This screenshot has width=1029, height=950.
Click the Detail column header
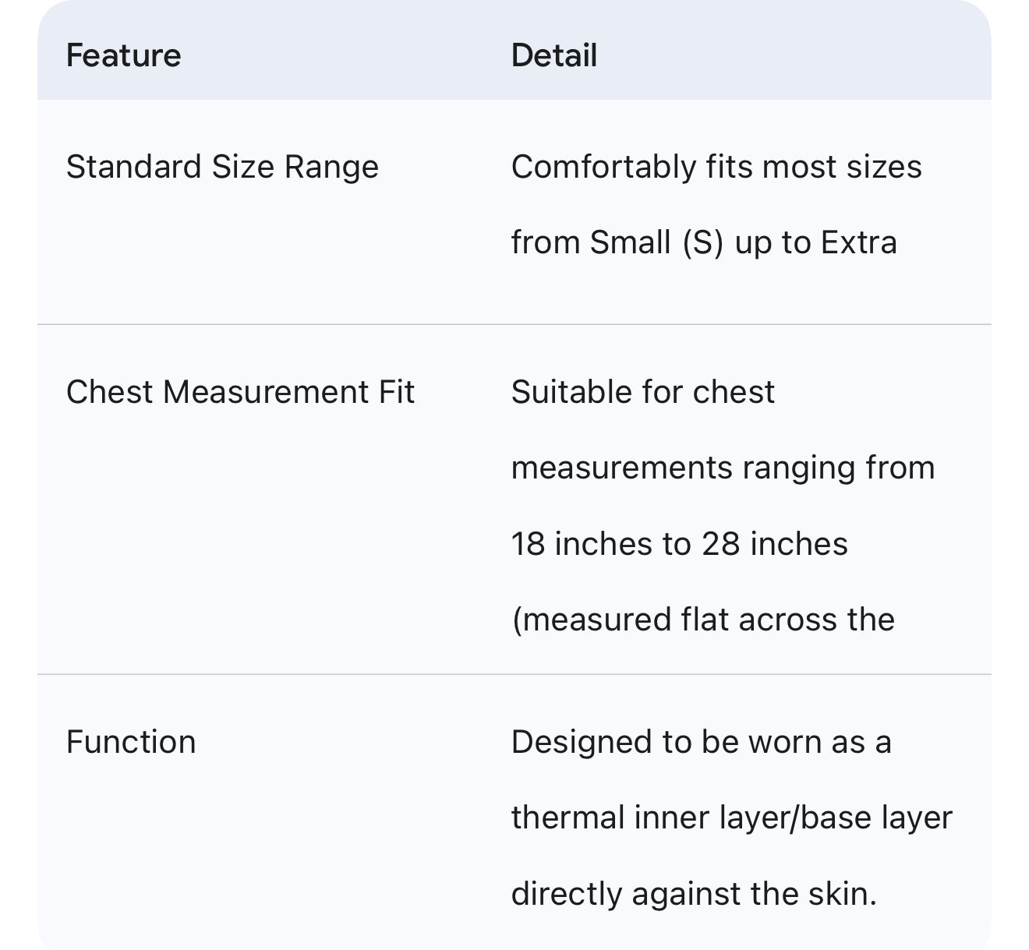tap(554, 55)
